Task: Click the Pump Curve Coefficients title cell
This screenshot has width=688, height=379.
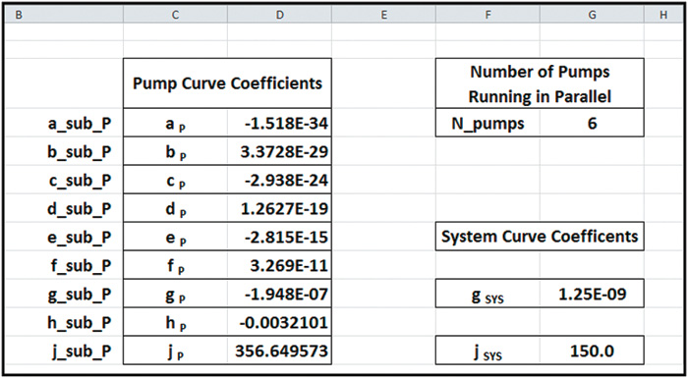Action: click(x=227, y=83)
